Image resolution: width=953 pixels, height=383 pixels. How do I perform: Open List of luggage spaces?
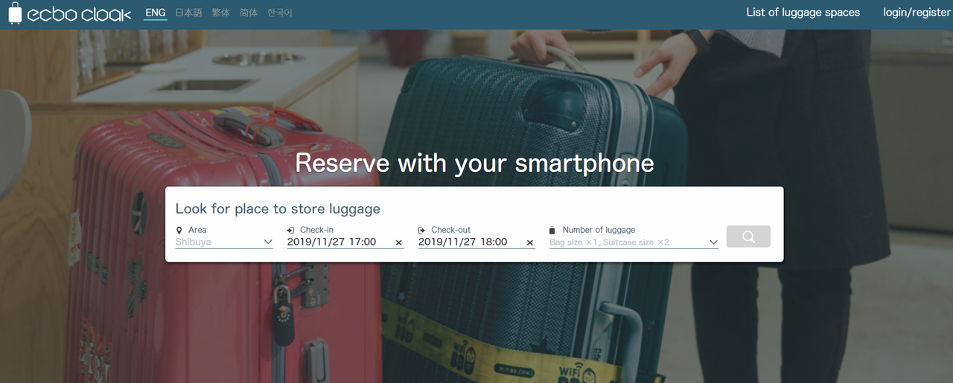[x=803, y=13]
